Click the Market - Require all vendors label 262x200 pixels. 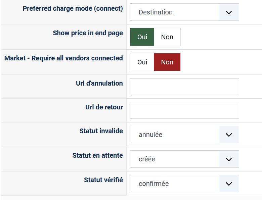[63, 58]
